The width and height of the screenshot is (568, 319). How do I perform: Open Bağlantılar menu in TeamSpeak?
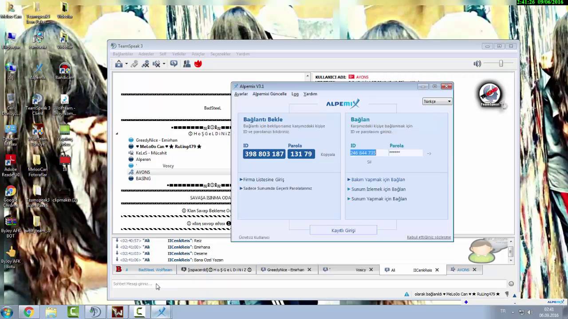tap(123, 54)
